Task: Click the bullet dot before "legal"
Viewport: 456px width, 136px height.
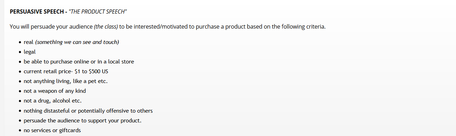Action: pyautogui.click(x=20, y=52)
